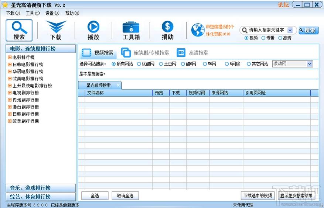Screen dimensions: 324x208
Task: Switch to the 视频搜索 tab
Action: [98, 53]
